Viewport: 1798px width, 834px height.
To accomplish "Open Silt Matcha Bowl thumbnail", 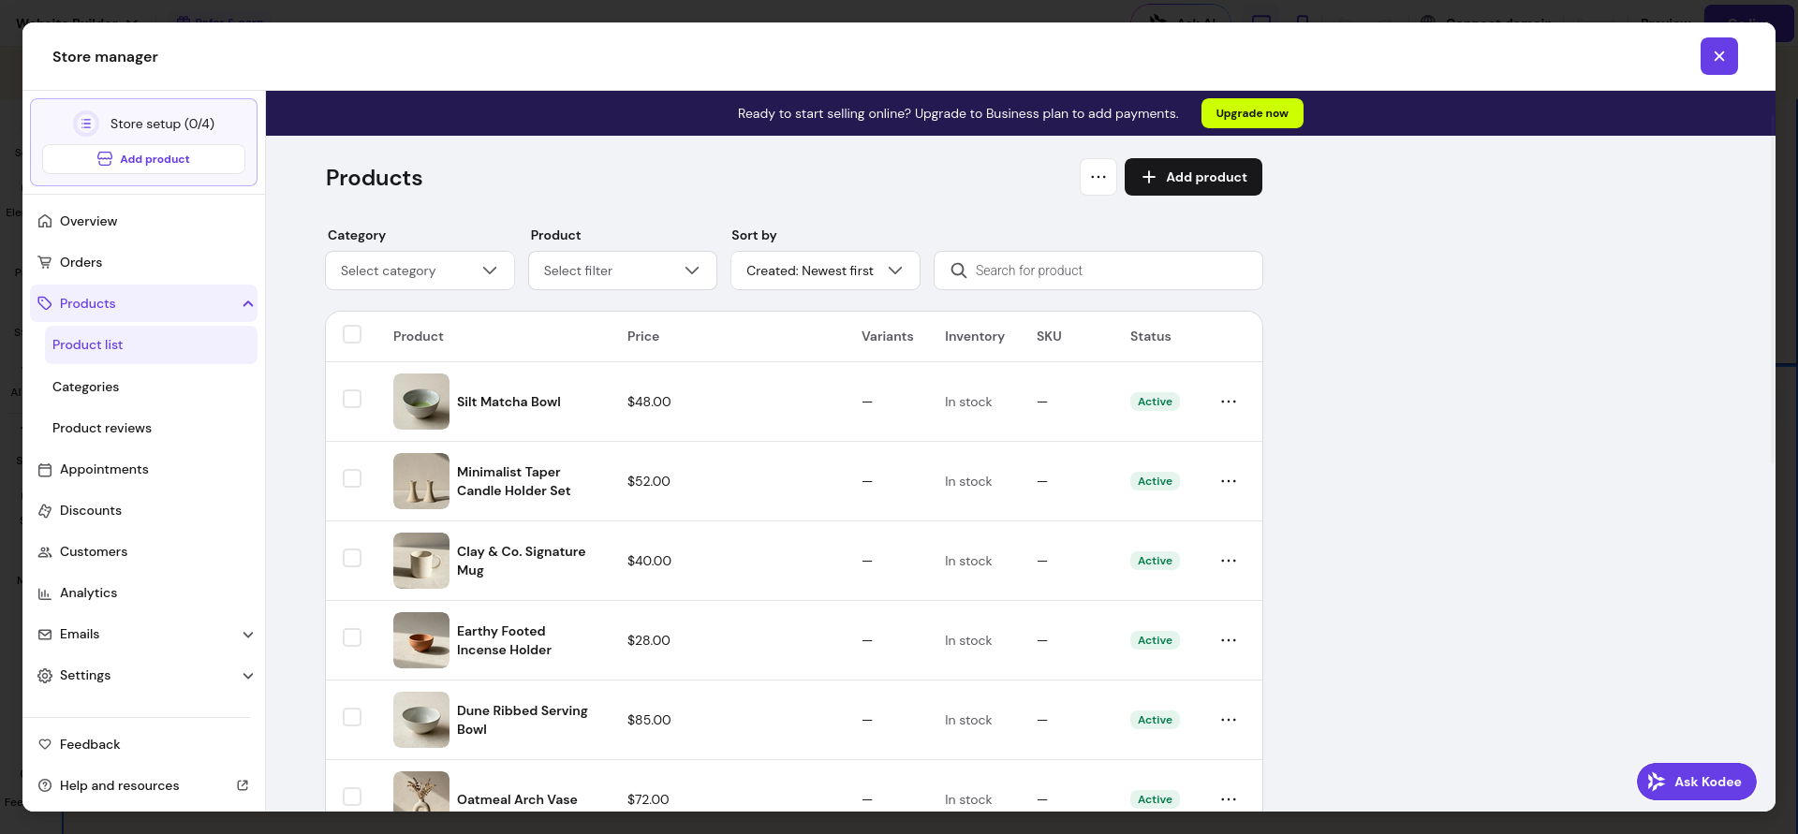I will click(x=421, y=402).
